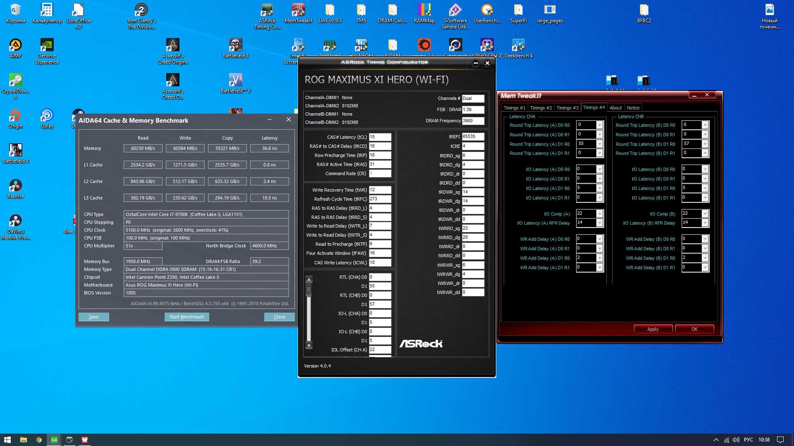Screen dimensions: 794x446
Task: Expand the IO Comp (A) dropdown
Action: click(x=600, y=214)
